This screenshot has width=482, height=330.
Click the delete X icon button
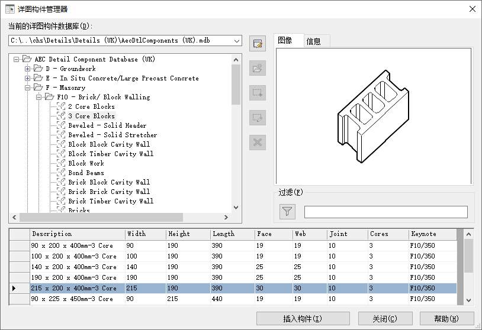tap(258, 143)
